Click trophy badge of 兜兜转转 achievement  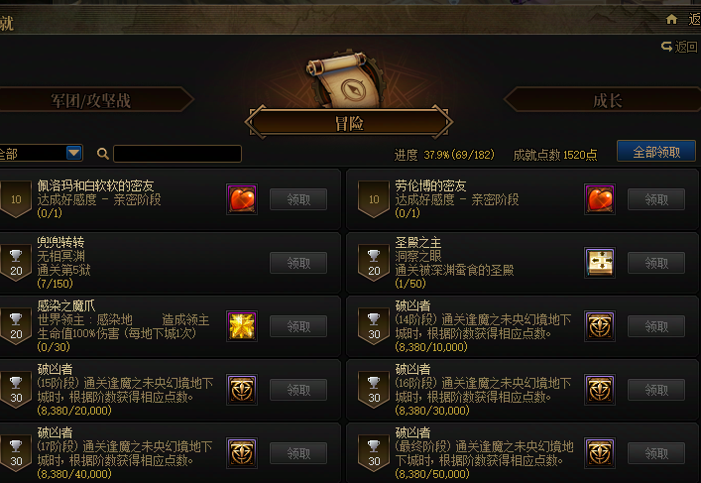16,263
